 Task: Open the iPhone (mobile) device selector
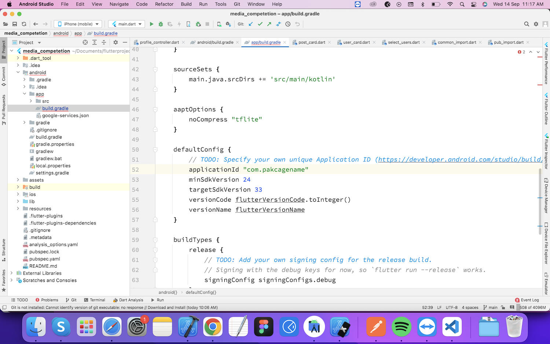78,24
